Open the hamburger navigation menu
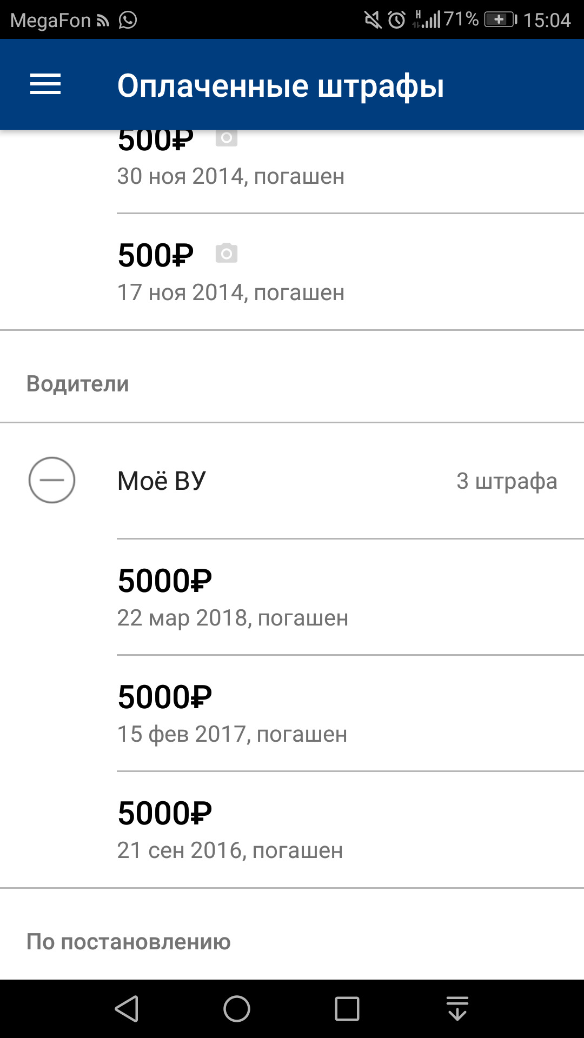Viewport: 584px width, 1038px height. pos(45,85)
